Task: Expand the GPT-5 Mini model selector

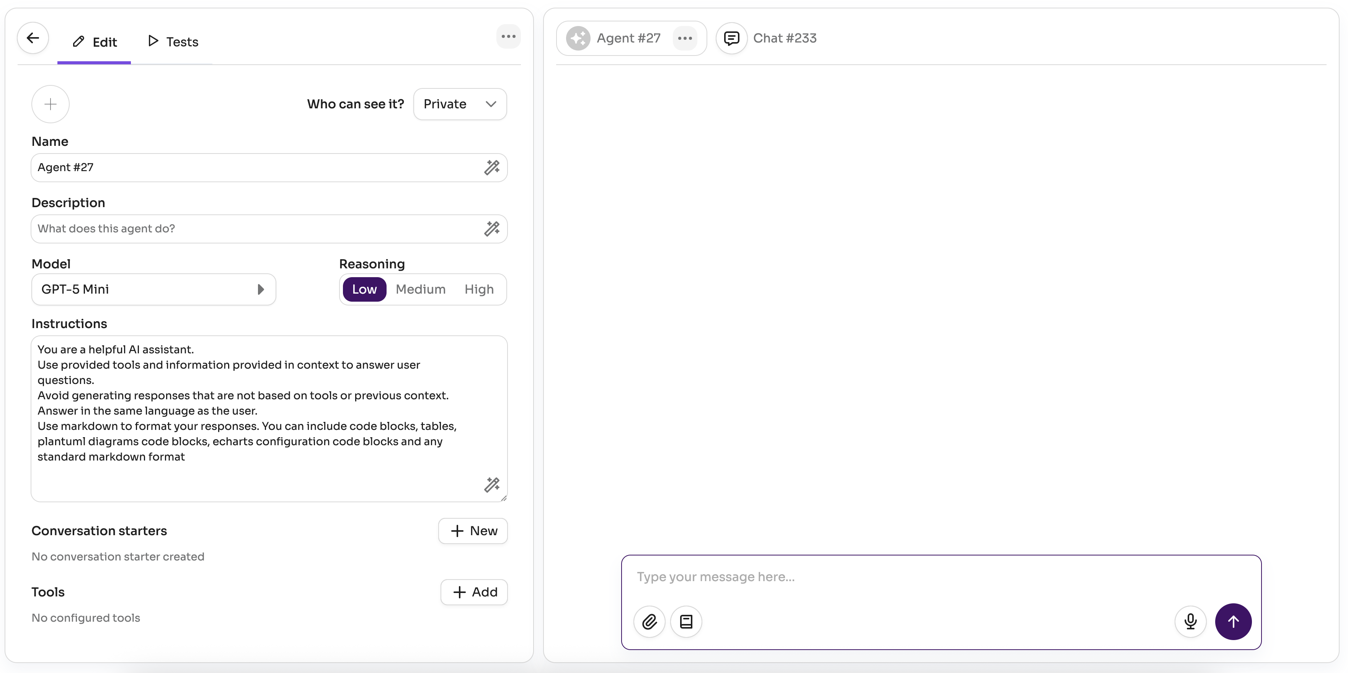Action: click(x=153, y=289)
